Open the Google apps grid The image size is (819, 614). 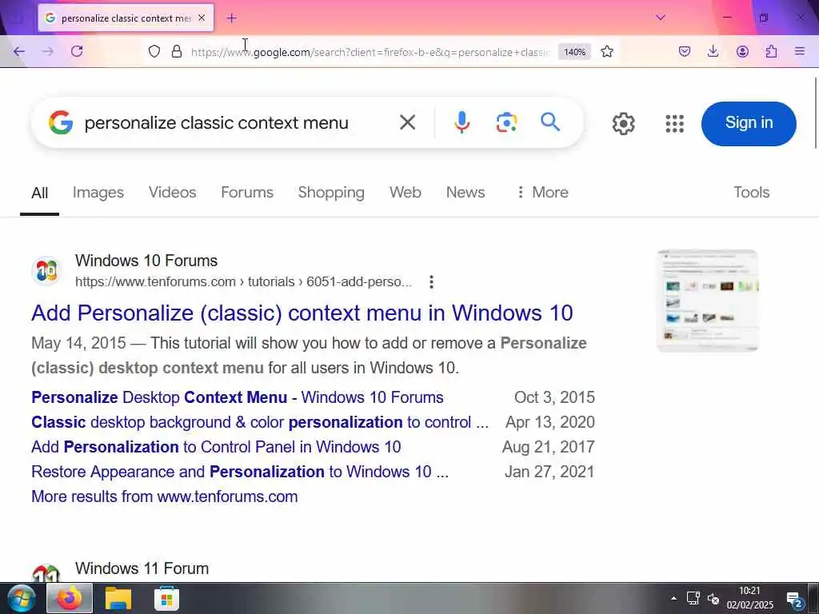[x=674, y=124]
